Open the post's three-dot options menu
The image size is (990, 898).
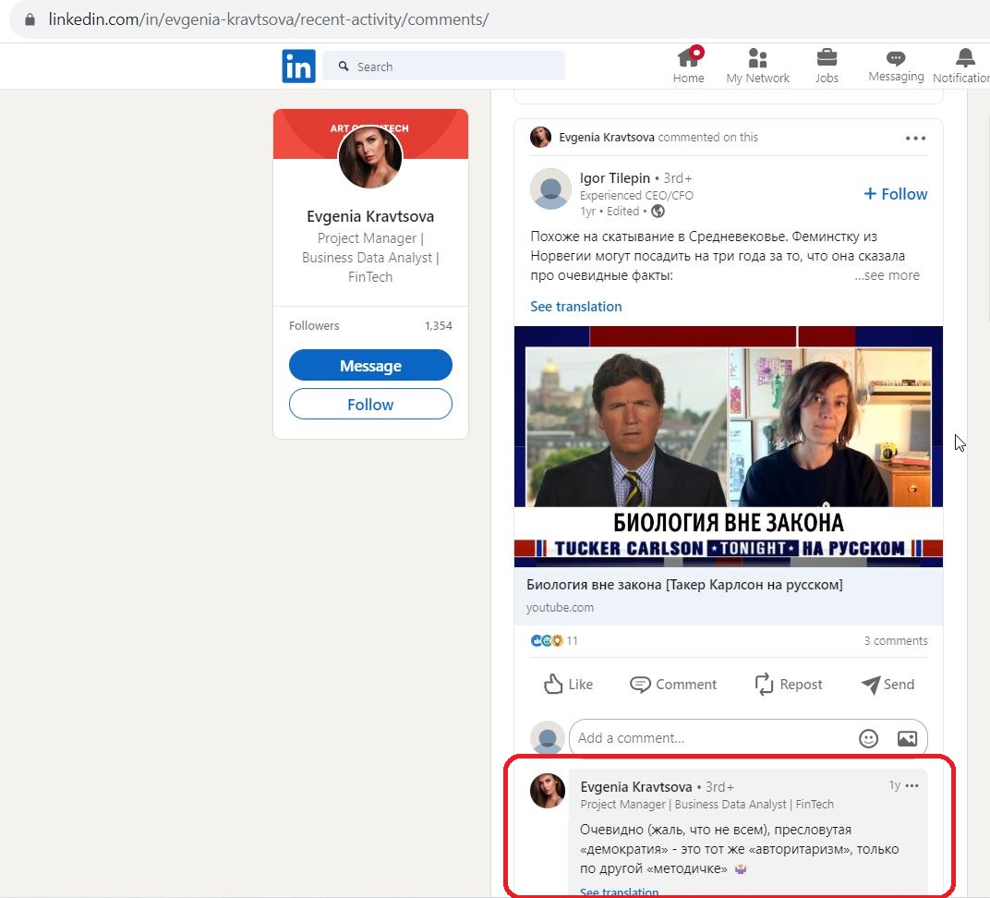pos(915,139)
